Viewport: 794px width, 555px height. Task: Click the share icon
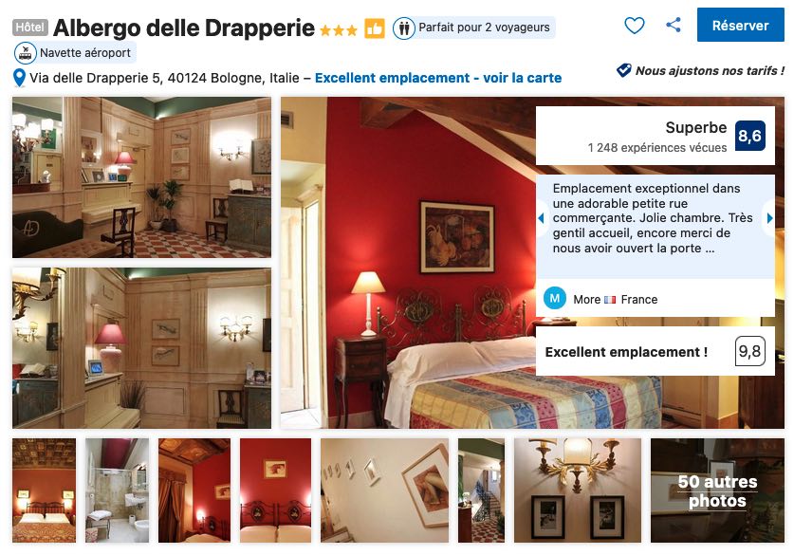pyautogui.click(x=673, y=25)
